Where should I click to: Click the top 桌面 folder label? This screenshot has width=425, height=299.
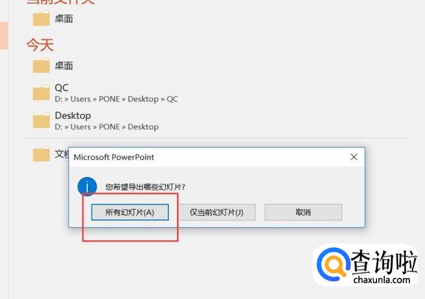tap(64, 19)
